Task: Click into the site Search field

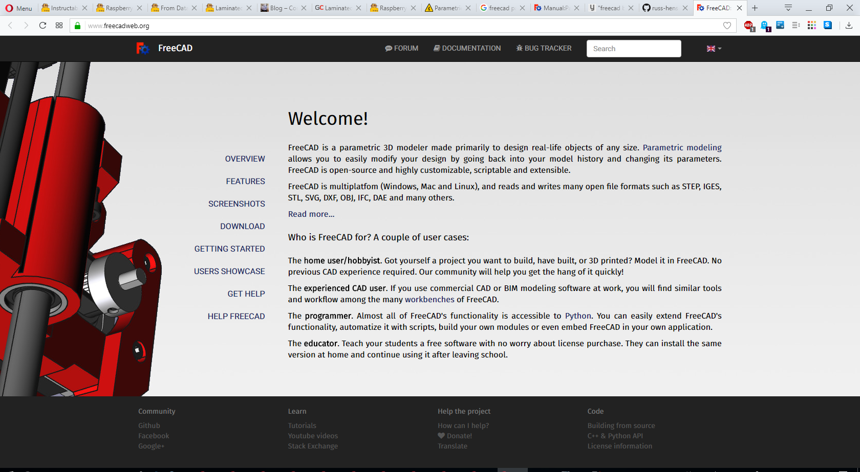Action: (634, 49)
